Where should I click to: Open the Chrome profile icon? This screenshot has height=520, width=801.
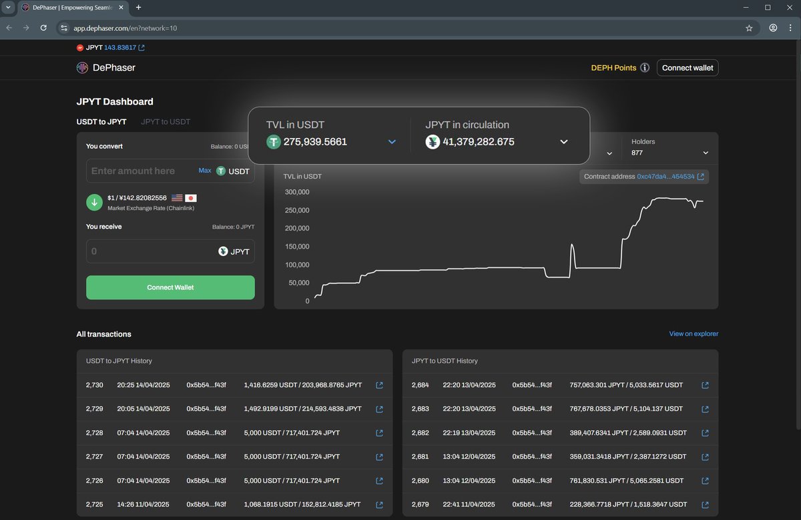coord(773,28)
